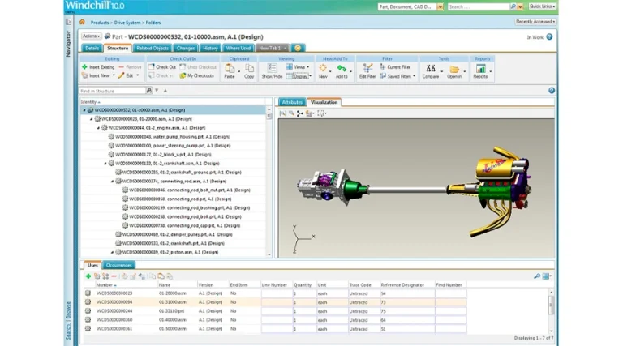The height and width of the screenshot is (346, 623).
Task: Click the Find in Structure input field
Action: click(113, 91)
